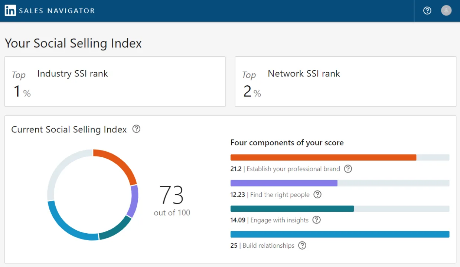460x267 pixels.
Task: Click the Network SSI rank heading
Action: [304, 74]
